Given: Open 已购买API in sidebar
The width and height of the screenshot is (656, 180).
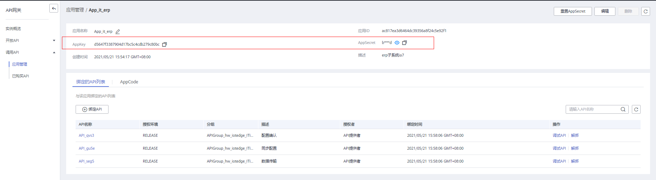Looking at the screenshot, I should 21,76.
